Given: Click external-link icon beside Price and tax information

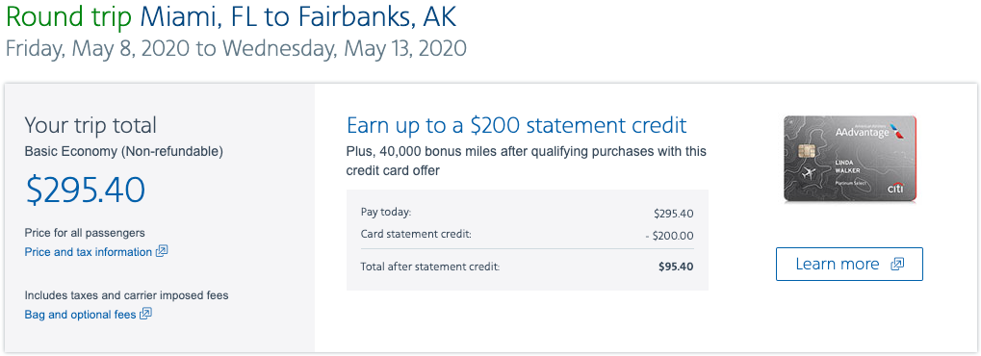Looking at the screenshot, I should pyautogui.click(x=162, y=251).
